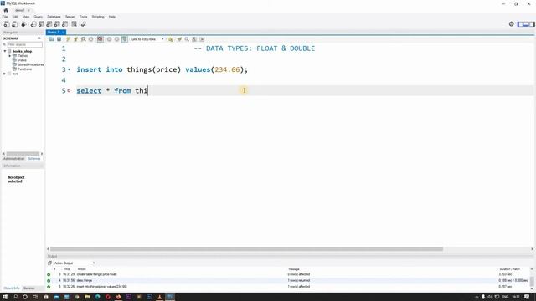Execute statement under cursor icon
536x301 pixels.
pyautogui.click(x=75, y=39)
